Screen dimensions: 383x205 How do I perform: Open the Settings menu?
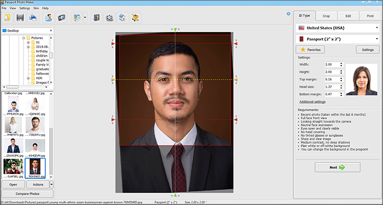coord(25,8)
